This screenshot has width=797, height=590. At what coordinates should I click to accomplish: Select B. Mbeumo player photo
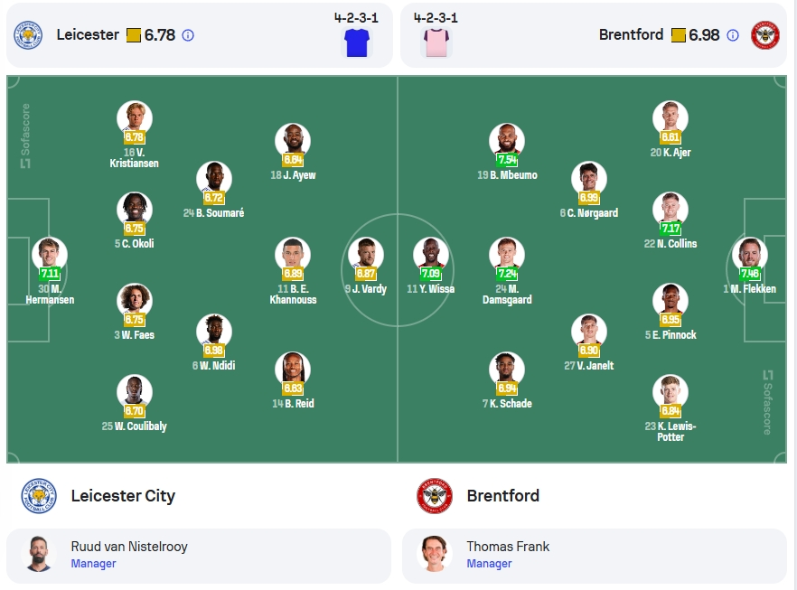[507, 141]
